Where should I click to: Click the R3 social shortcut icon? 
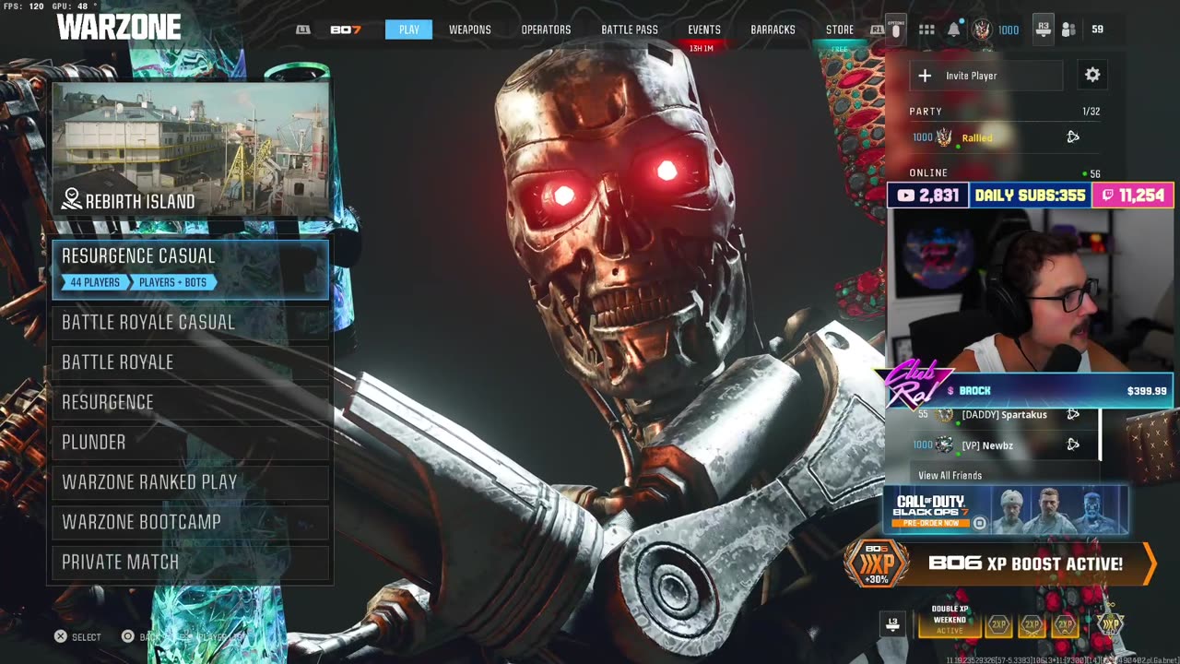[x=1043, y=30]
